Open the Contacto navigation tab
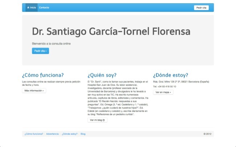 [44, 8]
